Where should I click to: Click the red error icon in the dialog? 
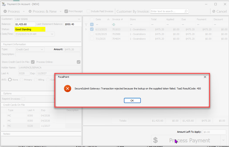pos(68,89)
